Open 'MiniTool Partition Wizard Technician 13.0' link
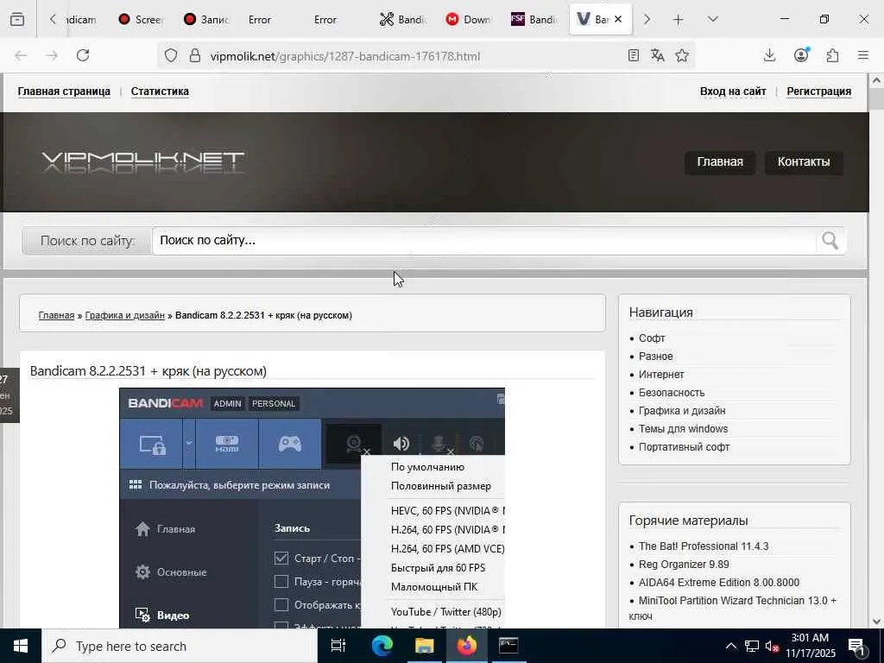 point(732,608)
